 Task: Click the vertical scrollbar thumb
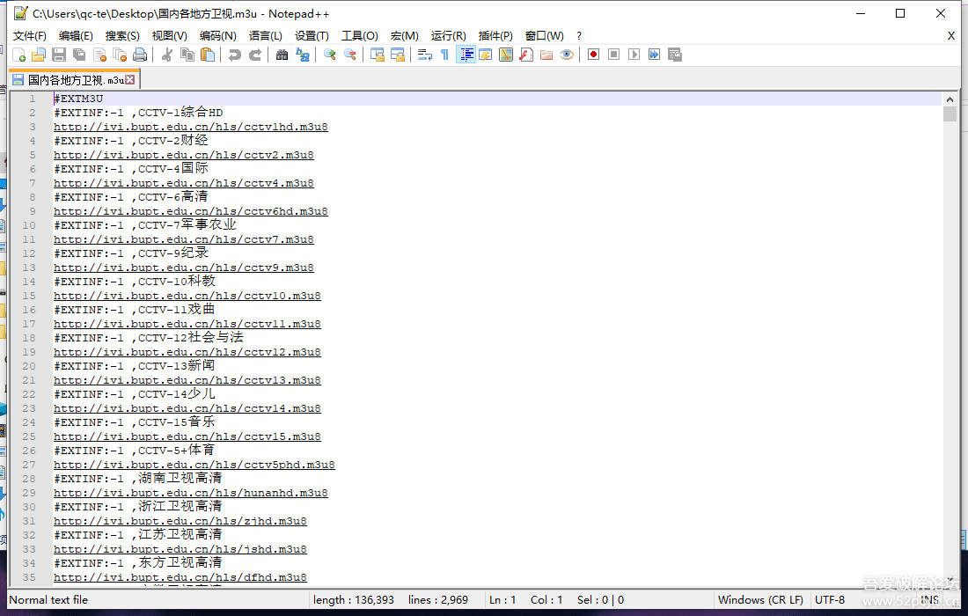pyautogui.click(x=950, y=114)
